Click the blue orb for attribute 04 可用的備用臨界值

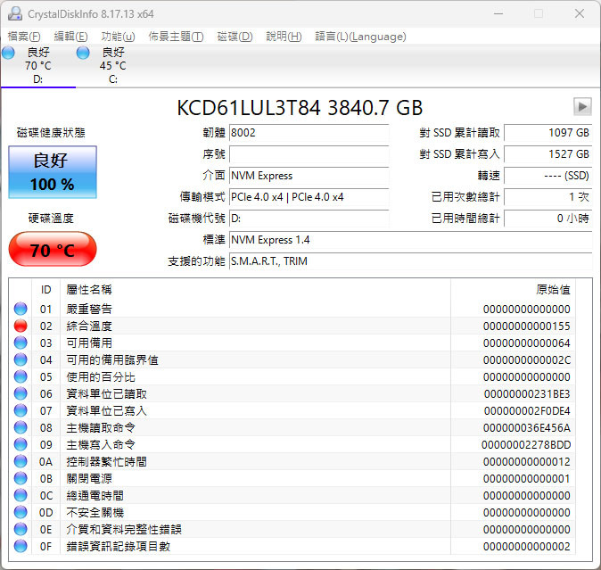tap(21, 359)
